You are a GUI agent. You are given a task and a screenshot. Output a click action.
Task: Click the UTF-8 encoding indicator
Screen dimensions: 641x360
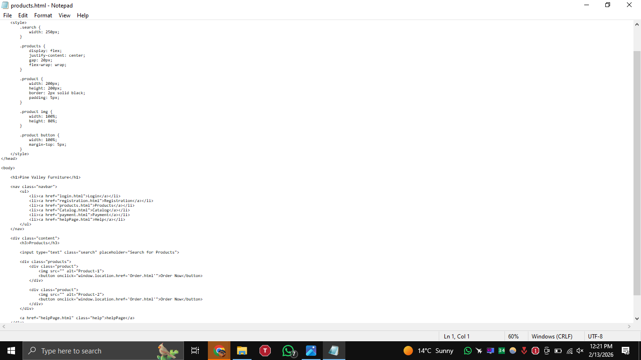[594, 336]
